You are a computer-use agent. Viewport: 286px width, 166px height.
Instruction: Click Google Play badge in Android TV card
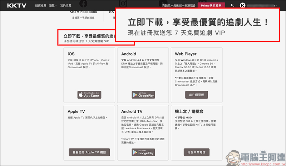(x=143, y=152)
